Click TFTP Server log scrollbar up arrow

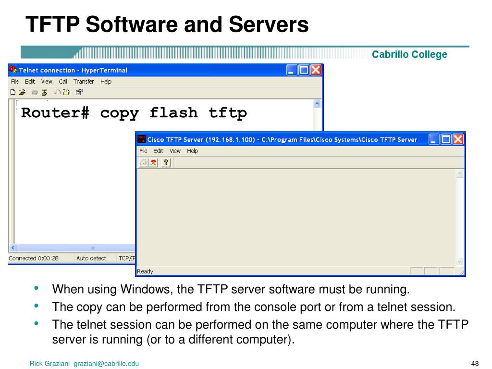pyautogui.click(x=460, y=173)
